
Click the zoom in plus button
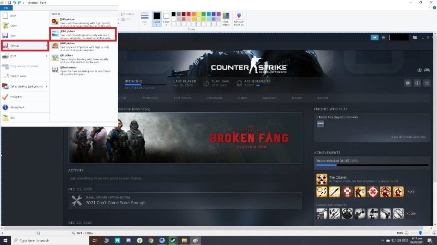coord(434,233)
